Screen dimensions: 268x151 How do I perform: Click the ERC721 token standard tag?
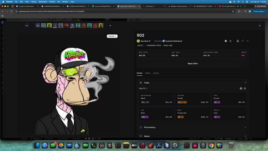coord(140,46)
